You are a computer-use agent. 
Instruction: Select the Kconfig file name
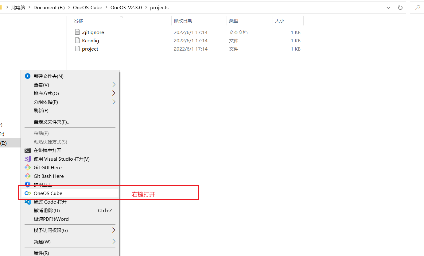91,40
